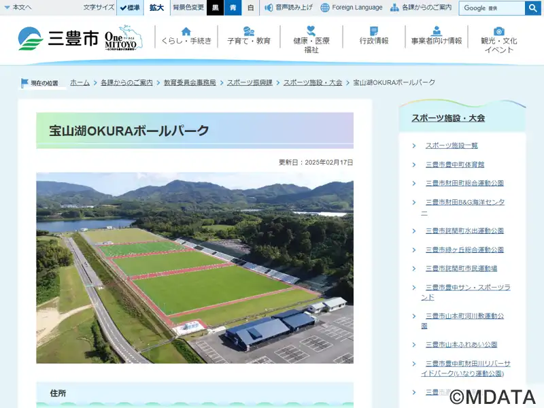Open 各課からのご案内 breadcrumb link
The width and height of the screenshot is (544, 408).
(x=126, y=82)
